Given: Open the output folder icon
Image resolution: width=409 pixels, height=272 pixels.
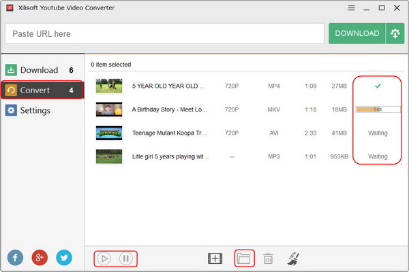Looking at the screenshot, I should (244, 258).
